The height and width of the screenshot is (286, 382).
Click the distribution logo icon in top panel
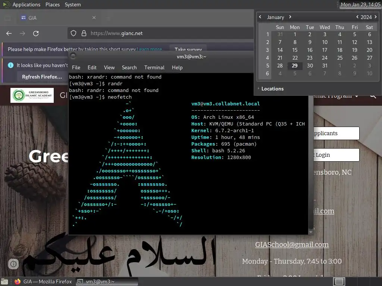[6, 4]
